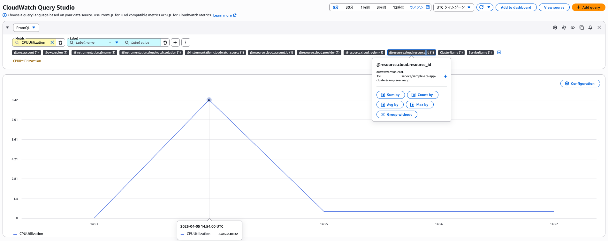Click the bell alarm icon
This screenshot has width=608, height=241.
click(x=590, y=28)
